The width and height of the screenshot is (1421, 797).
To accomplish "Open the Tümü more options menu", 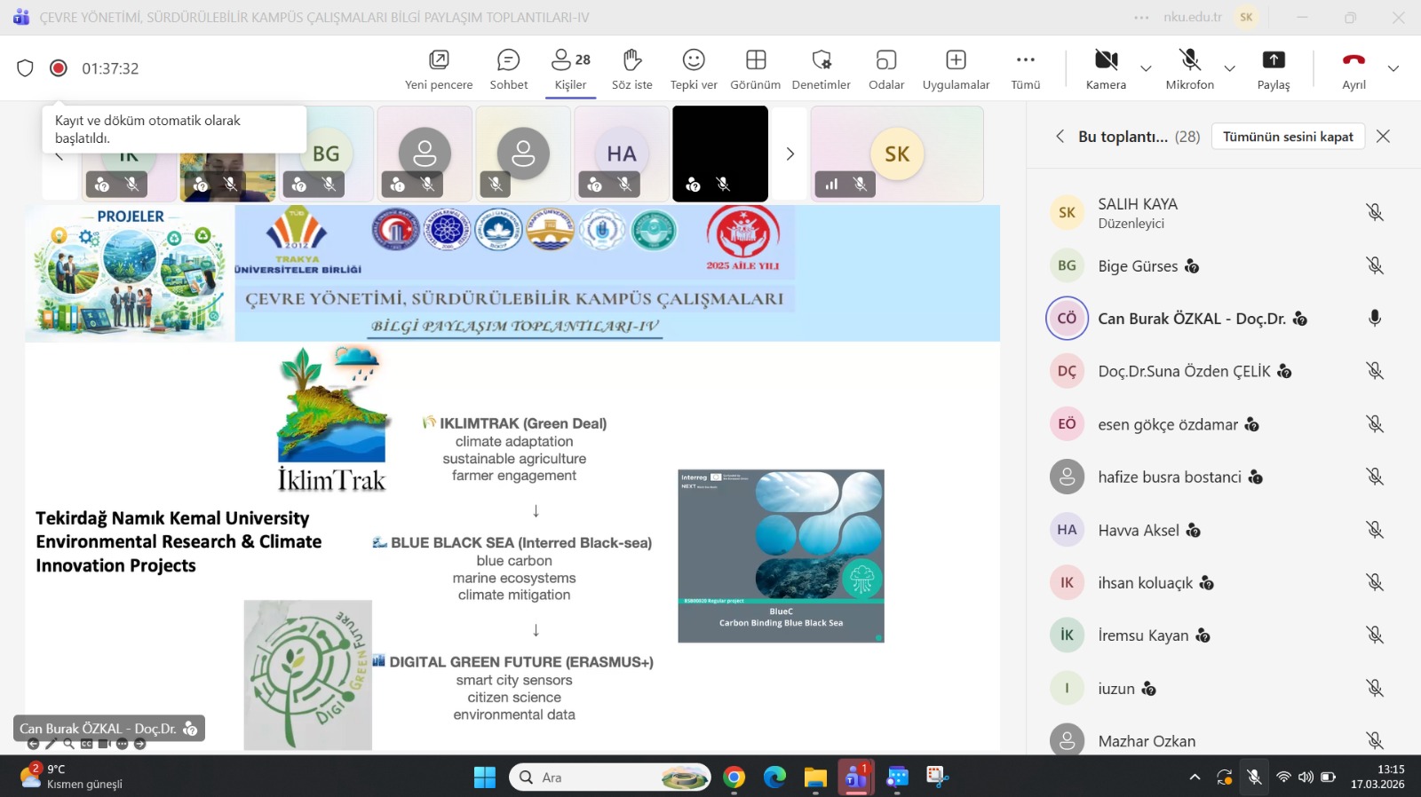I will (1025, 69).
